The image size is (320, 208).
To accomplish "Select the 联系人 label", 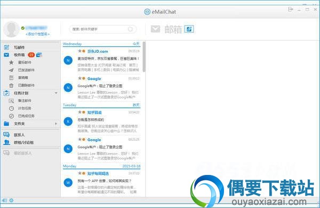I will [x=19, y=135].
